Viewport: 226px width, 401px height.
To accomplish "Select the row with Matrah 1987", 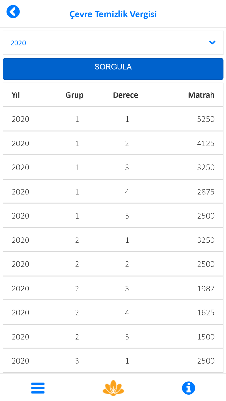I will (113, 289).
